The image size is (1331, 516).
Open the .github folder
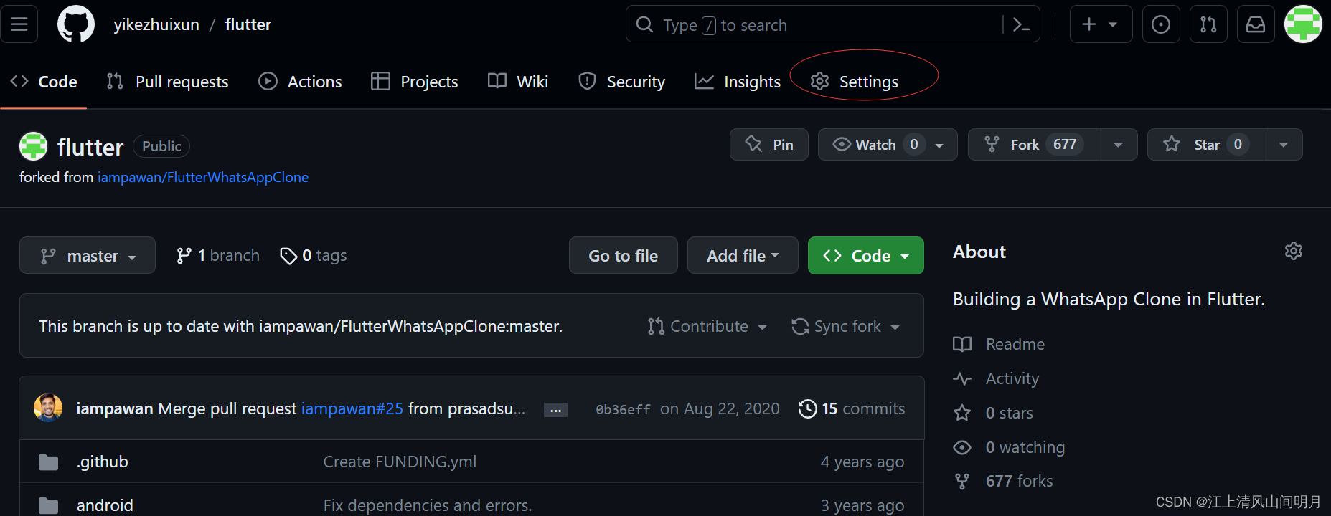coord(103,462)
